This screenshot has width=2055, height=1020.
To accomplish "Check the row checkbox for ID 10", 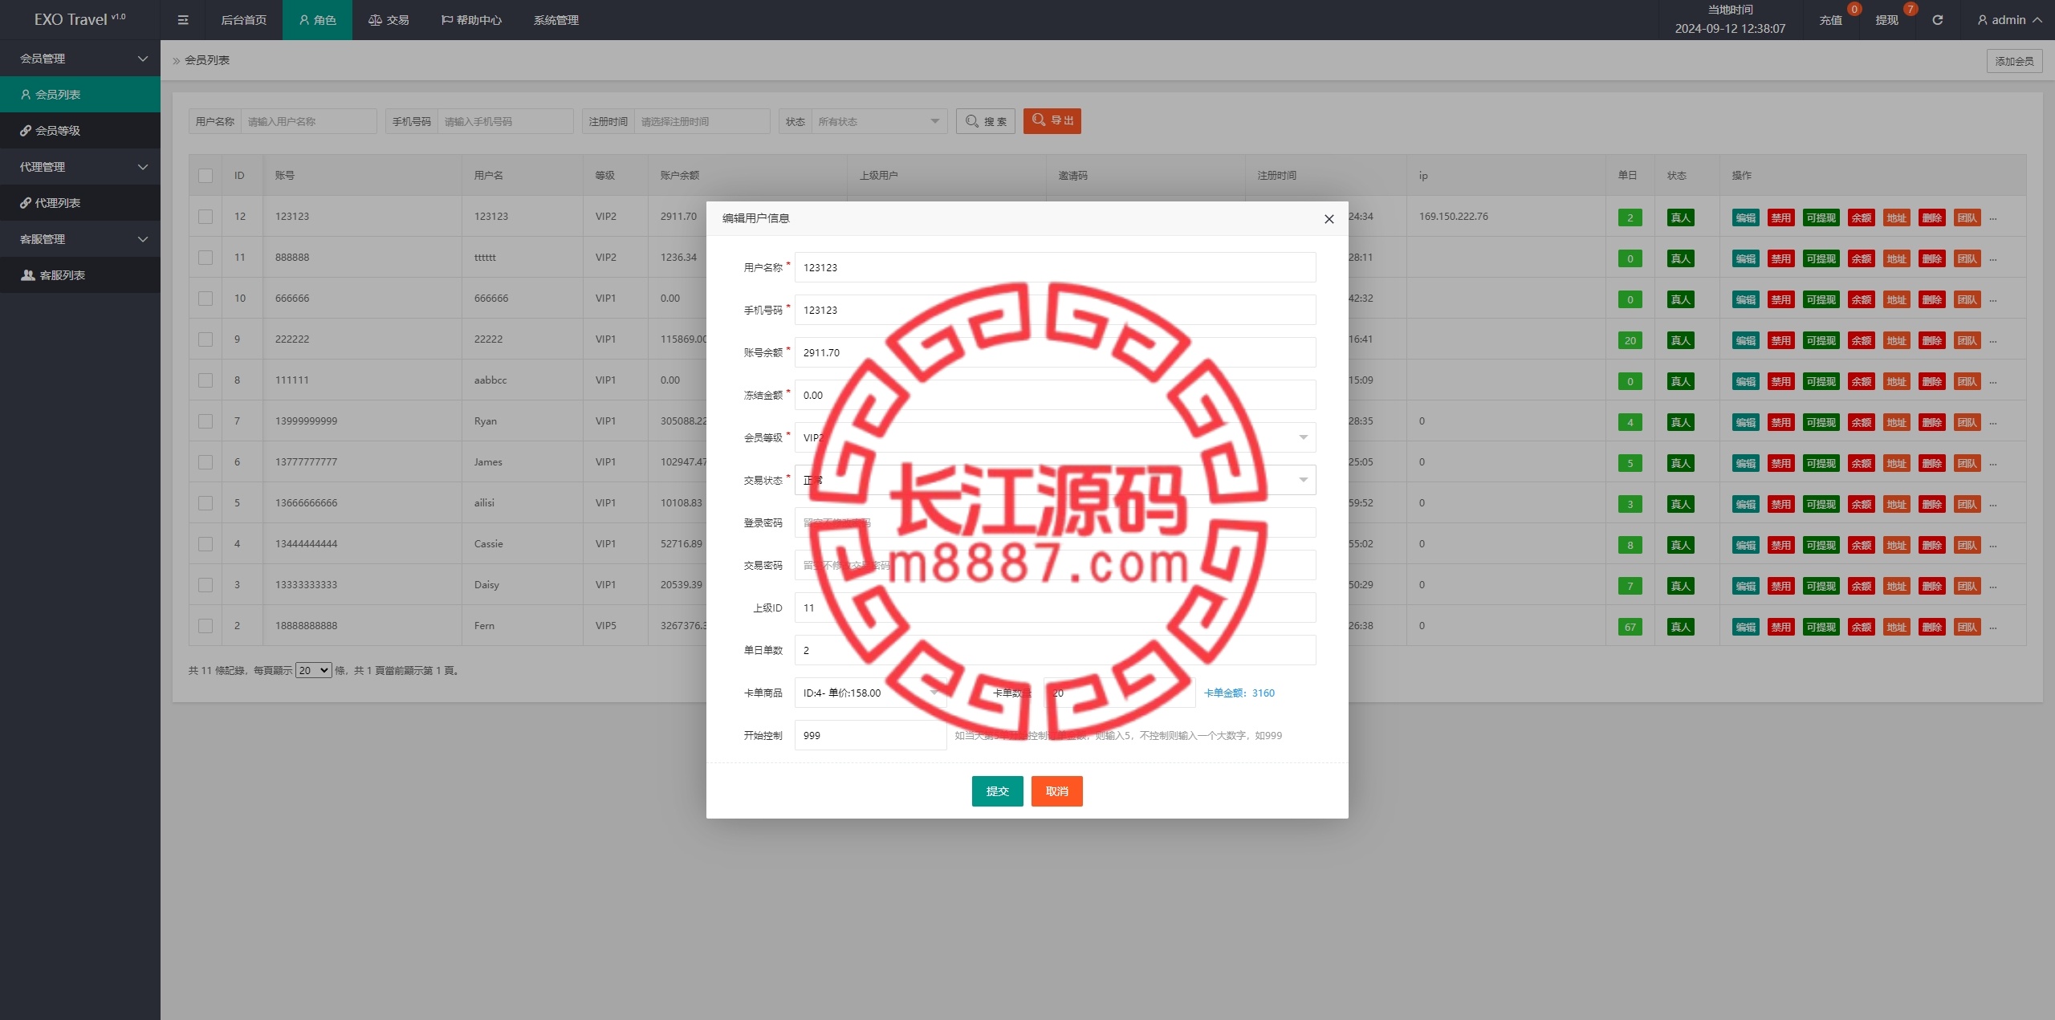I will pos(205,299).
